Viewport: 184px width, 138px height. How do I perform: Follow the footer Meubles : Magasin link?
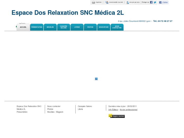(x=55, y=112)
